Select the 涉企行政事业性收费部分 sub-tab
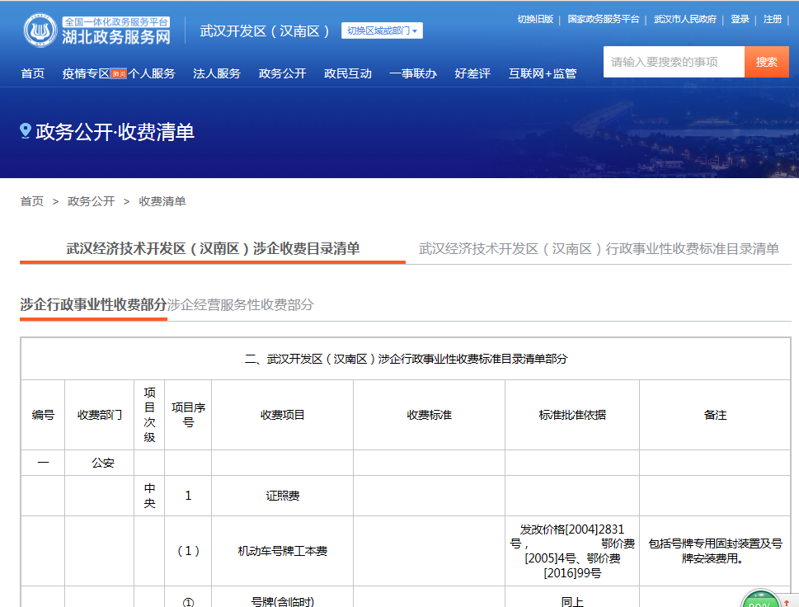This screenshot has height=607, width=799. point(93,305)
